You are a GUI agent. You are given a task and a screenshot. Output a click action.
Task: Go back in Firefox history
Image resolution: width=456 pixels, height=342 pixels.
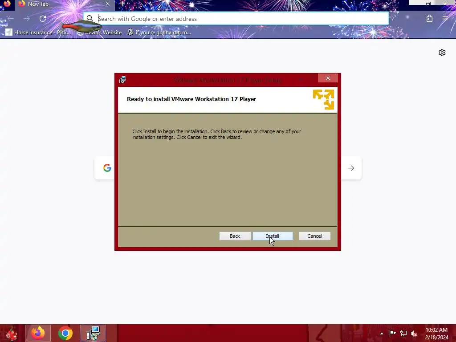[11, 19]
